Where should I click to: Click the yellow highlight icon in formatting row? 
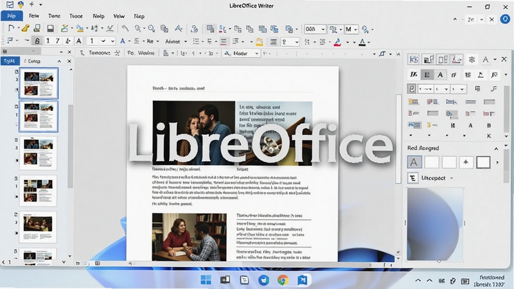[260, 41]
